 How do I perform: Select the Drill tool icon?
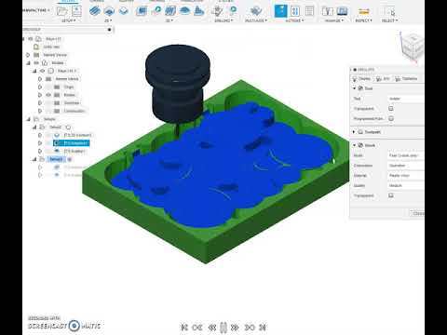(x=217, y=11)
